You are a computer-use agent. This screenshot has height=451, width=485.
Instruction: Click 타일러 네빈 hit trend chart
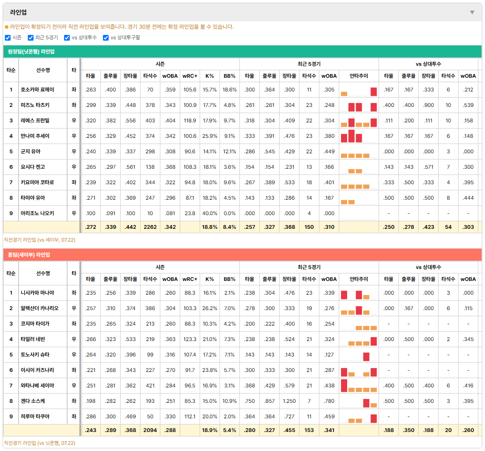359,339
